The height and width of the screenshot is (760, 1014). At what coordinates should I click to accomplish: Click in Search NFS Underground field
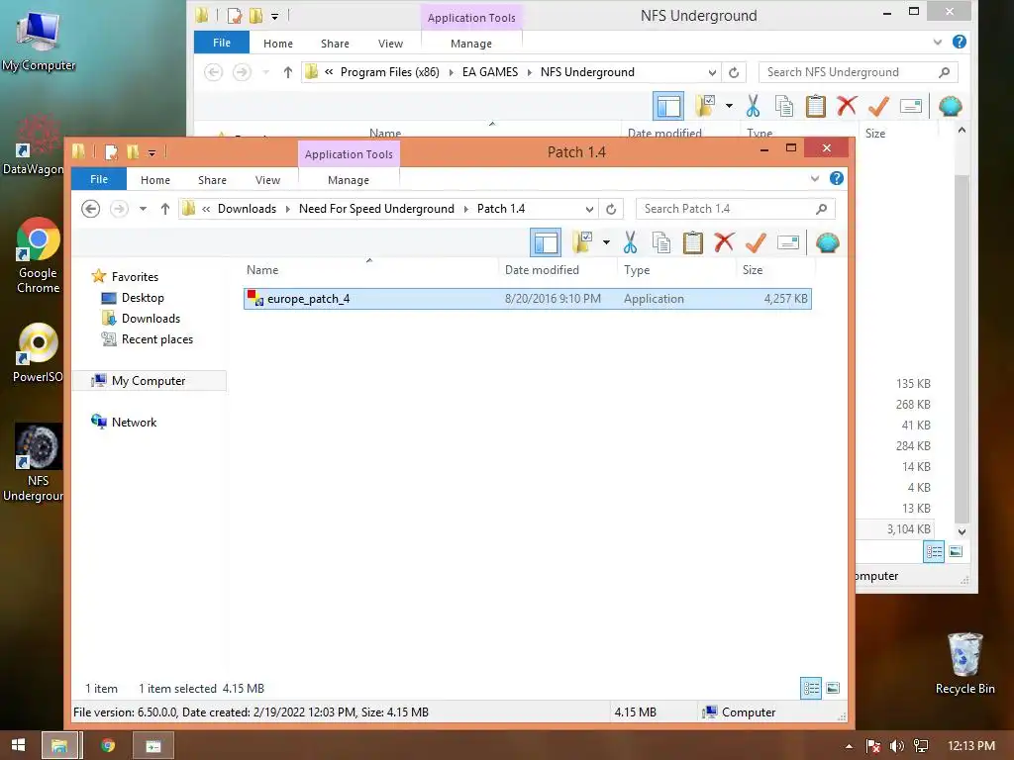859,71
